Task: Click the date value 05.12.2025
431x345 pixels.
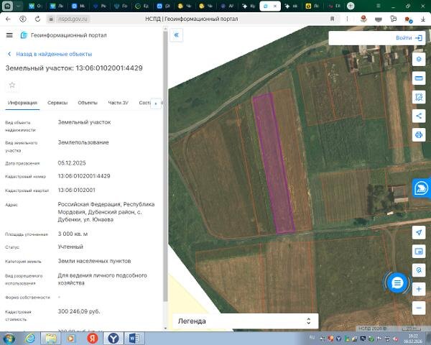Action: (x=72, y=163)
